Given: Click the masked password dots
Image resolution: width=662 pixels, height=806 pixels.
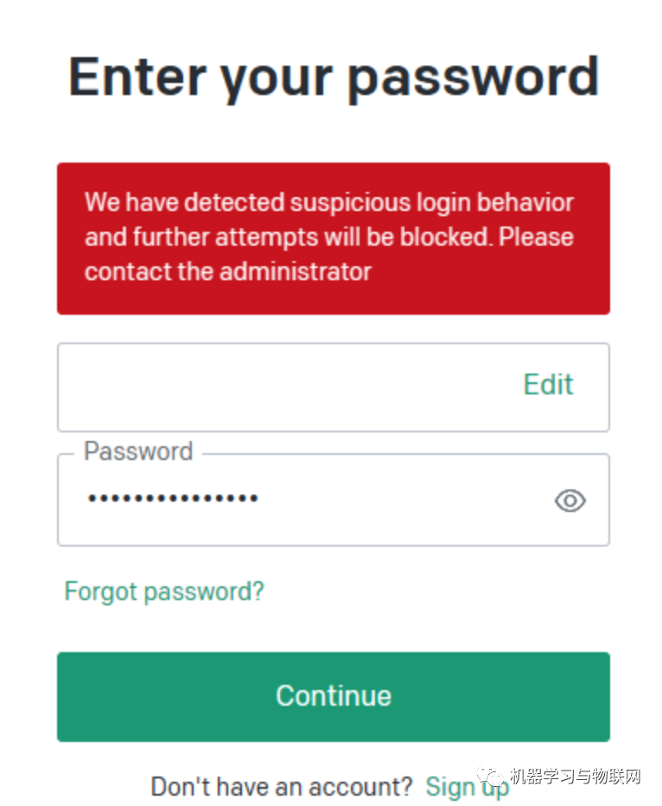Looking at the screenshot, I should click(x=173, y=498).
